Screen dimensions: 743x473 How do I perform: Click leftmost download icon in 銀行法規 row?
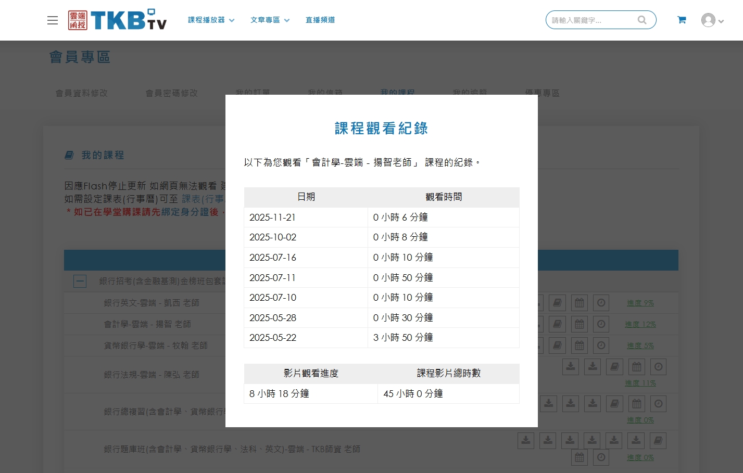point(571,367)
